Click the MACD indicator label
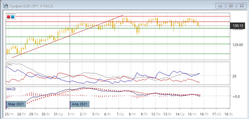The image size is (249, 119). tap(11, 89)
